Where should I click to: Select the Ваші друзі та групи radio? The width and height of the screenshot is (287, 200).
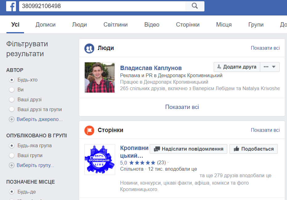(12, 109)
